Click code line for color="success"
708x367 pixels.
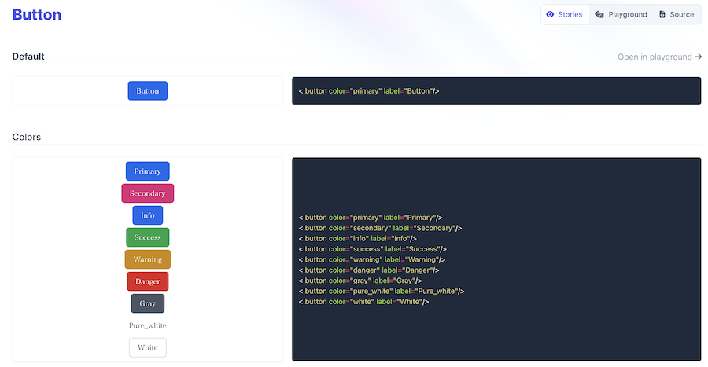pos(373,249)
